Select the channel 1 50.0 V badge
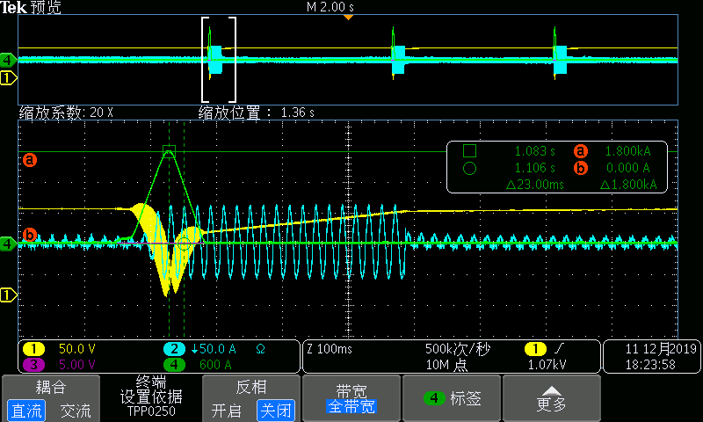The image size is (703, 422). point(54,349)
